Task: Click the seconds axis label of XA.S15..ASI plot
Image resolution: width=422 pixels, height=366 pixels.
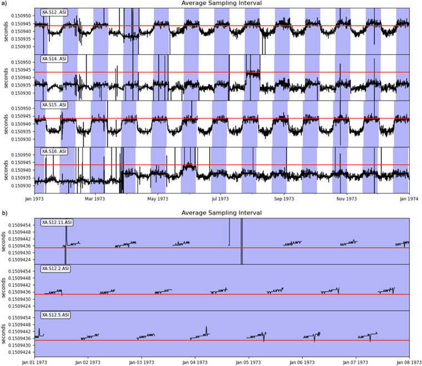Action: tap(6, 124)
